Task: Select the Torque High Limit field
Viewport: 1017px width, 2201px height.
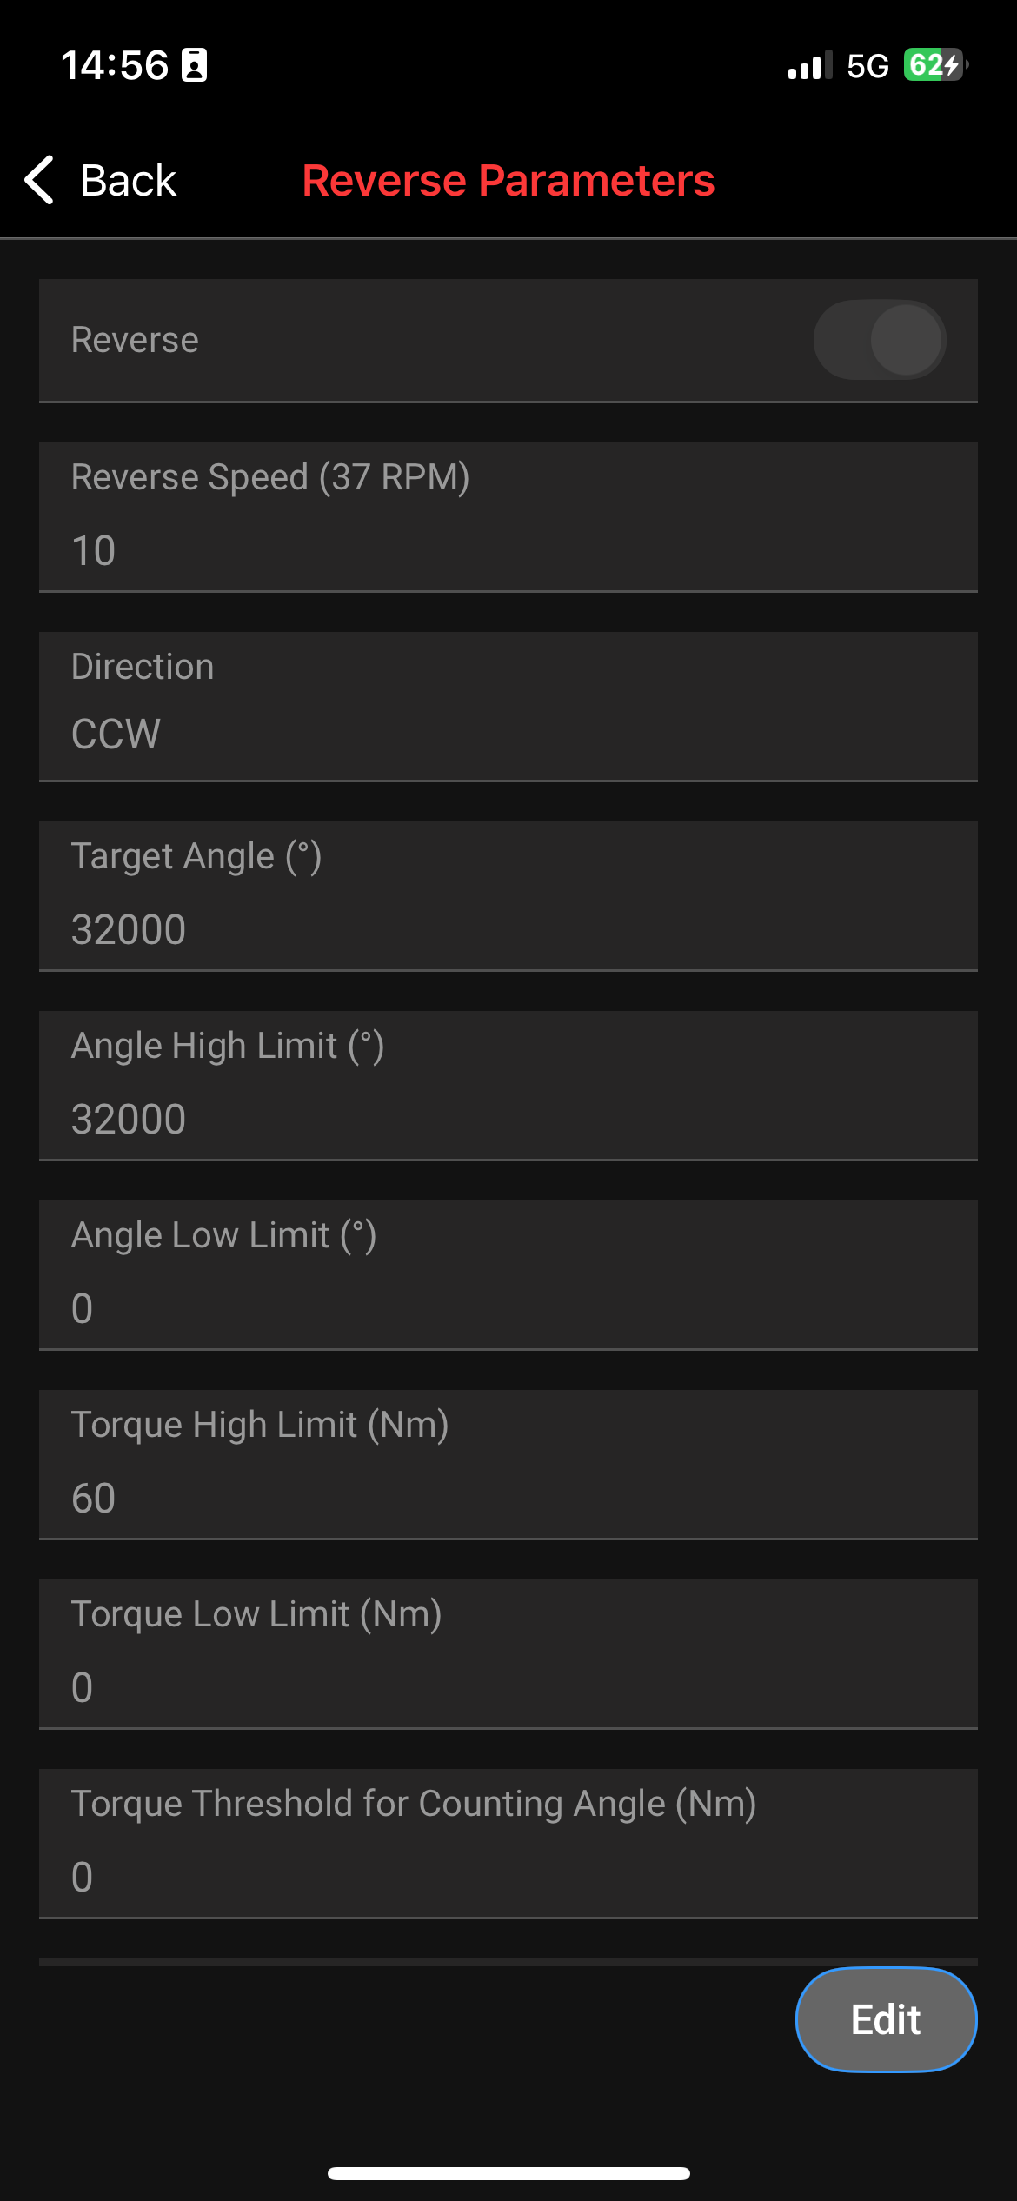Action: pyautogui.click(x=508, y=1497)
